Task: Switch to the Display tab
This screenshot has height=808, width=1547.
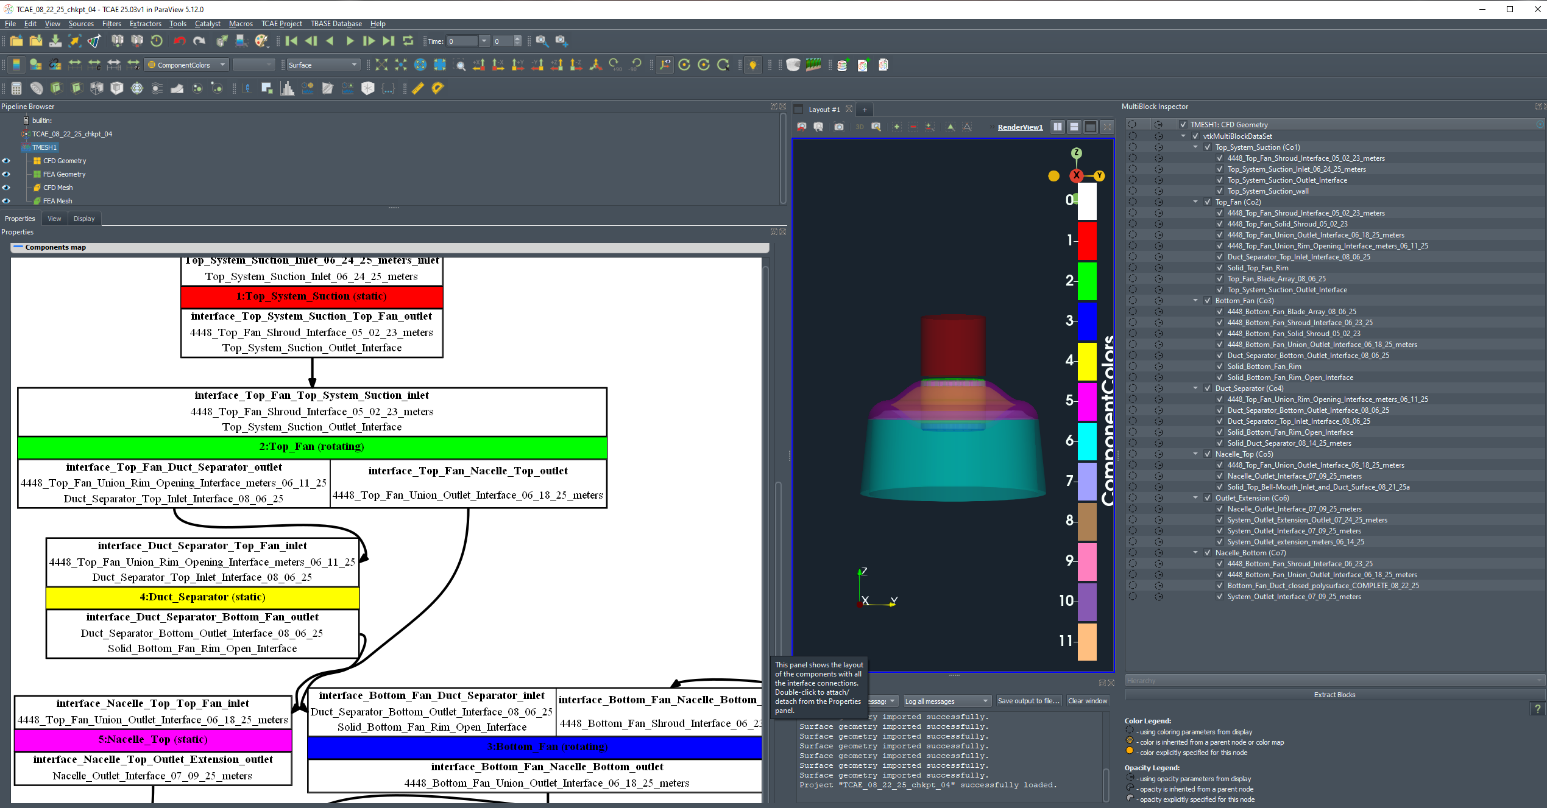Action: tap(84, 219)
